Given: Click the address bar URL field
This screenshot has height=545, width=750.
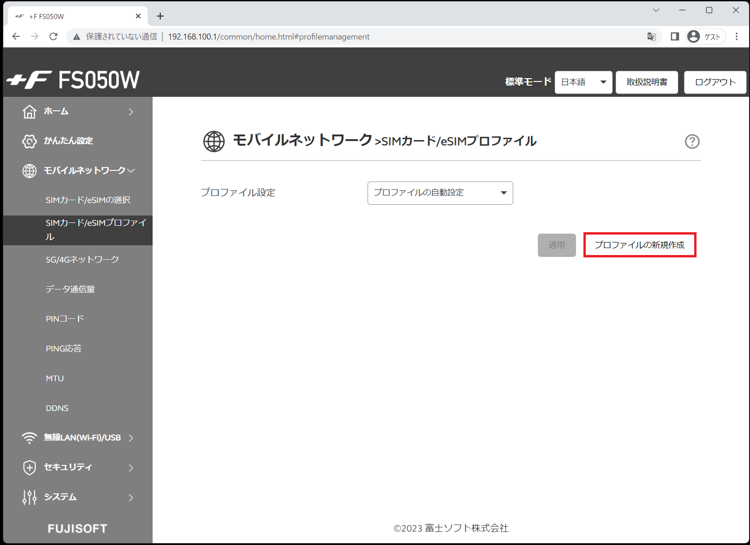Looking at the screenshot, I should tap(363, 37).
